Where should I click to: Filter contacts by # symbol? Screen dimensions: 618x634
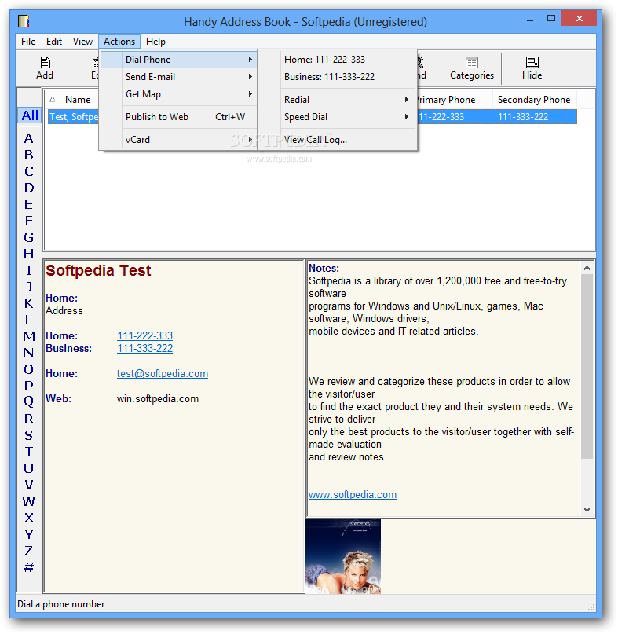pos(28,567)
